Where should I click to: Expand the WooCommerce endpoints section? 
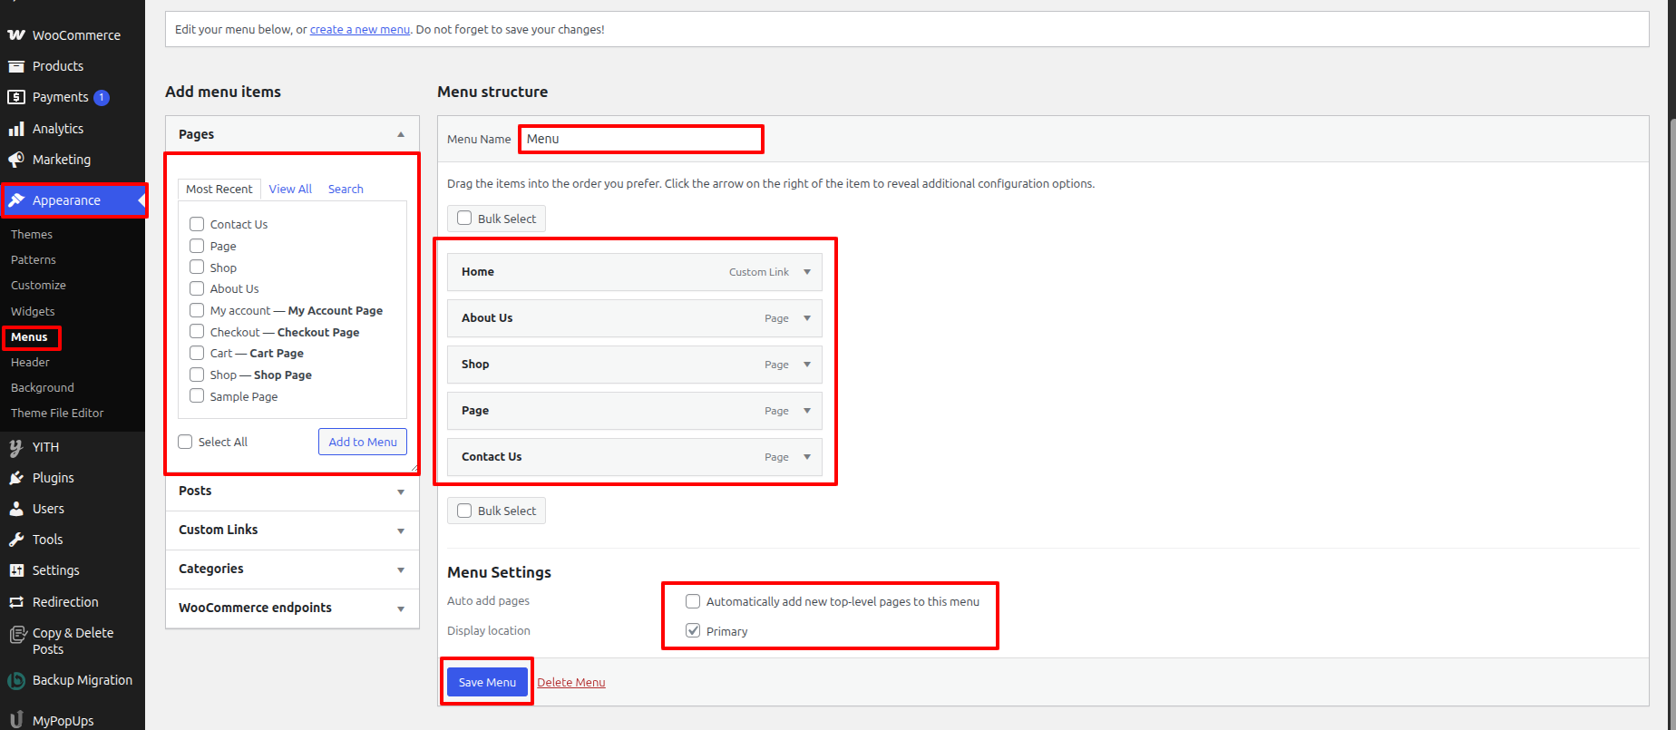401,608
